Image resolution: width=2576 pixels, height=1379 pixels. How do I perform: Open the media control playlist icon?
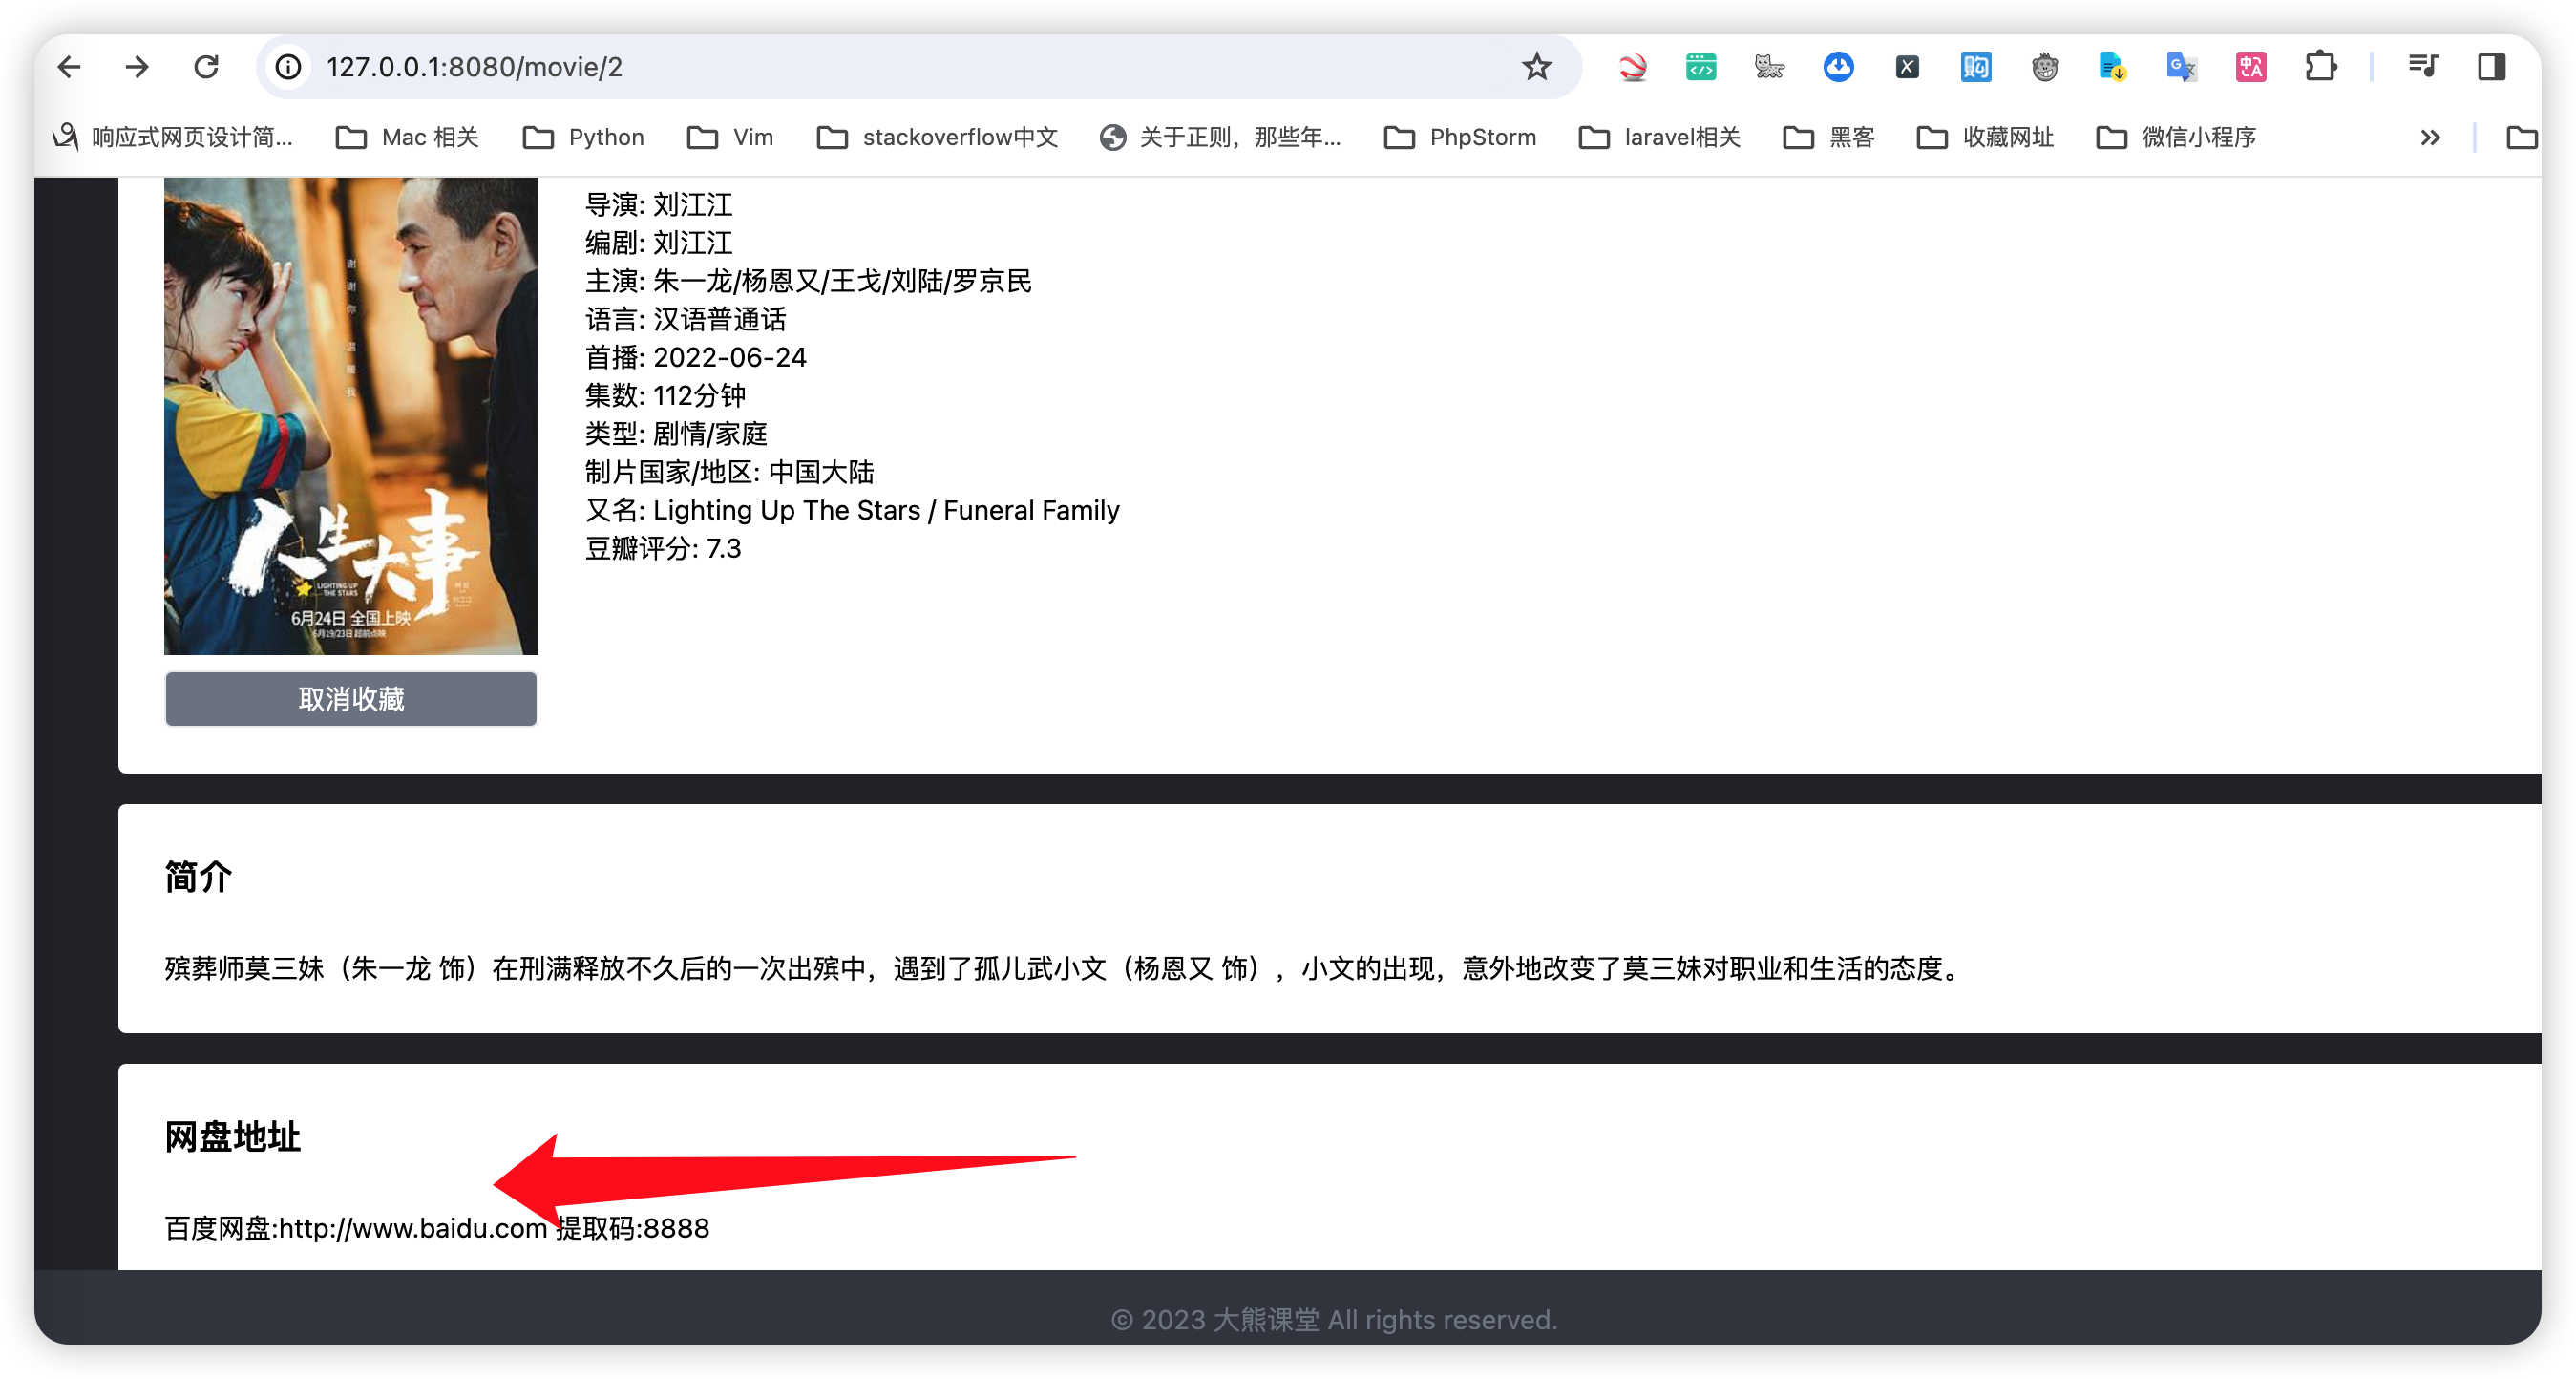[2423, 67]
